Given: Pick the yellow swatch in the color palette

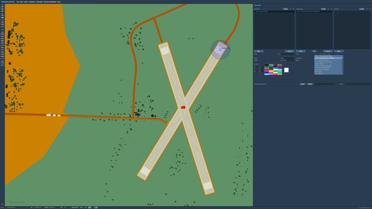Looking at the screenshot, I should click(x=271, y=71).
